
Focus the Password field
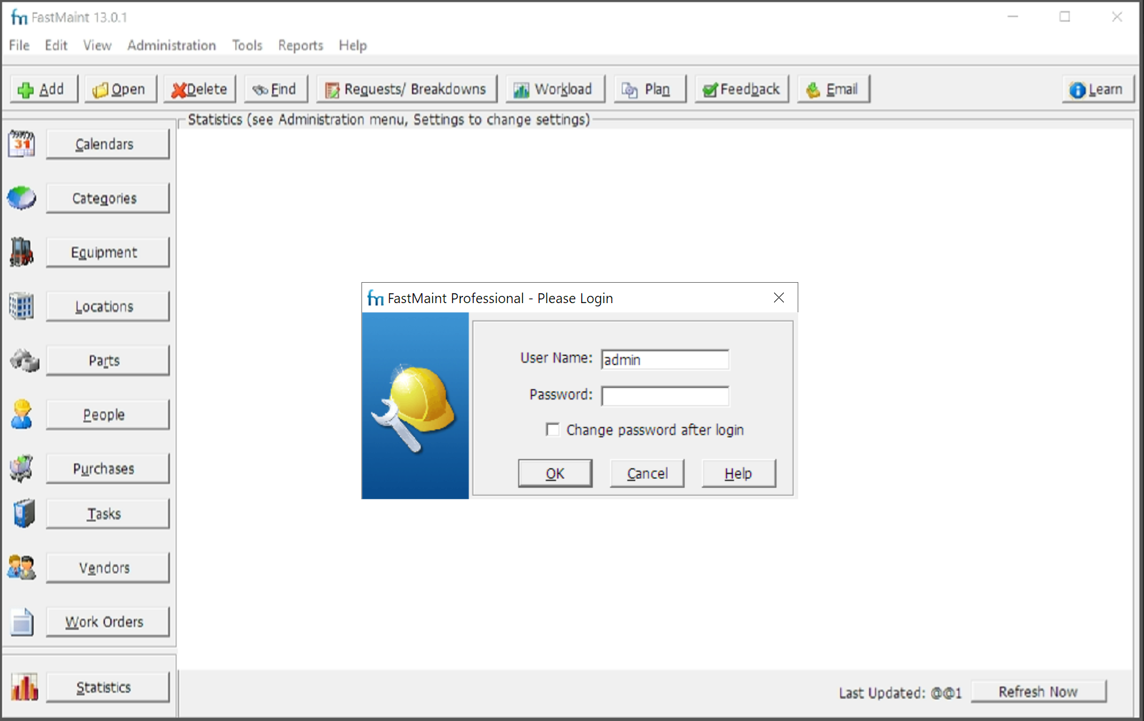tap(665, 396)
